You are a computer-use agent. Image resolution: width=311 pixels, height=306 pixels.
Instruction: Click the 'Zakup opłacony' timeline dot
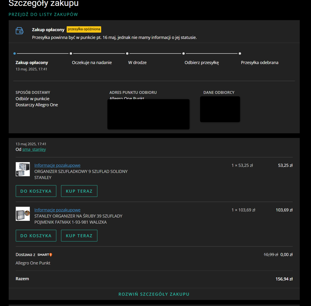tap(15, 54)
